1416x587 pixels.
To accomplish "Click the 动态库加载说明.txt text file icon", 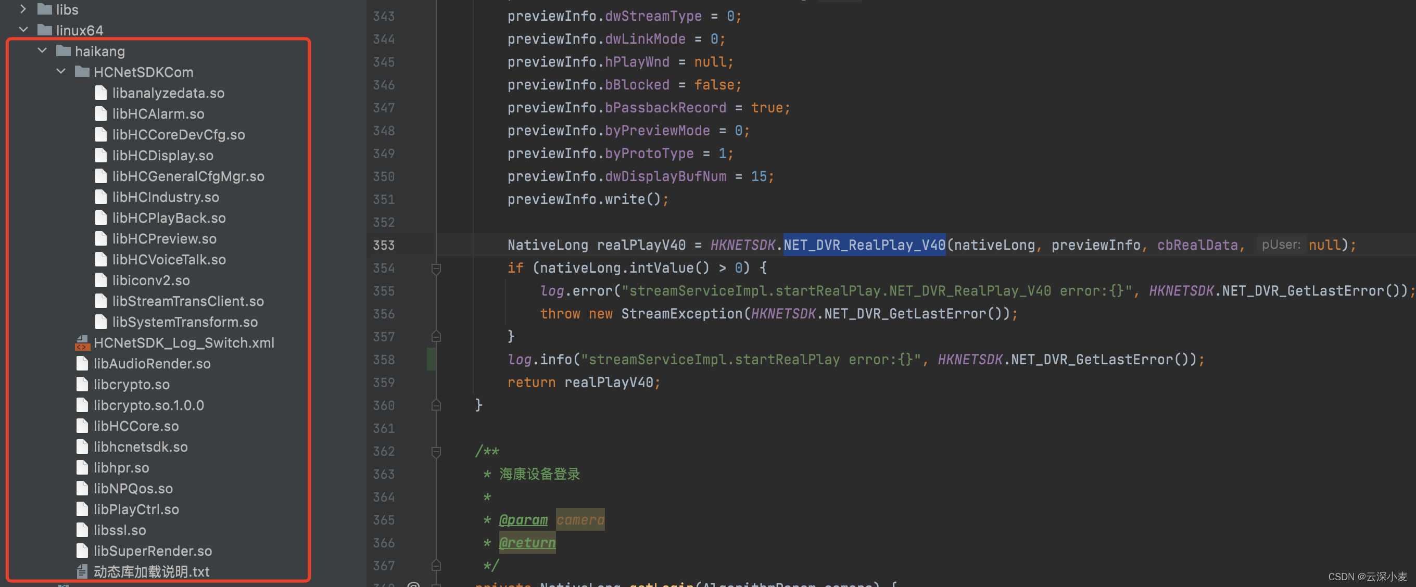I will point(82,571).
